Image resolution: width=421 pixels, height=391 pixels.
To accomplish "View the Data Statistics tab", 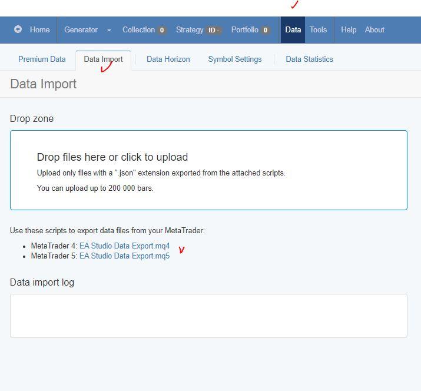I will click(309, 59).
